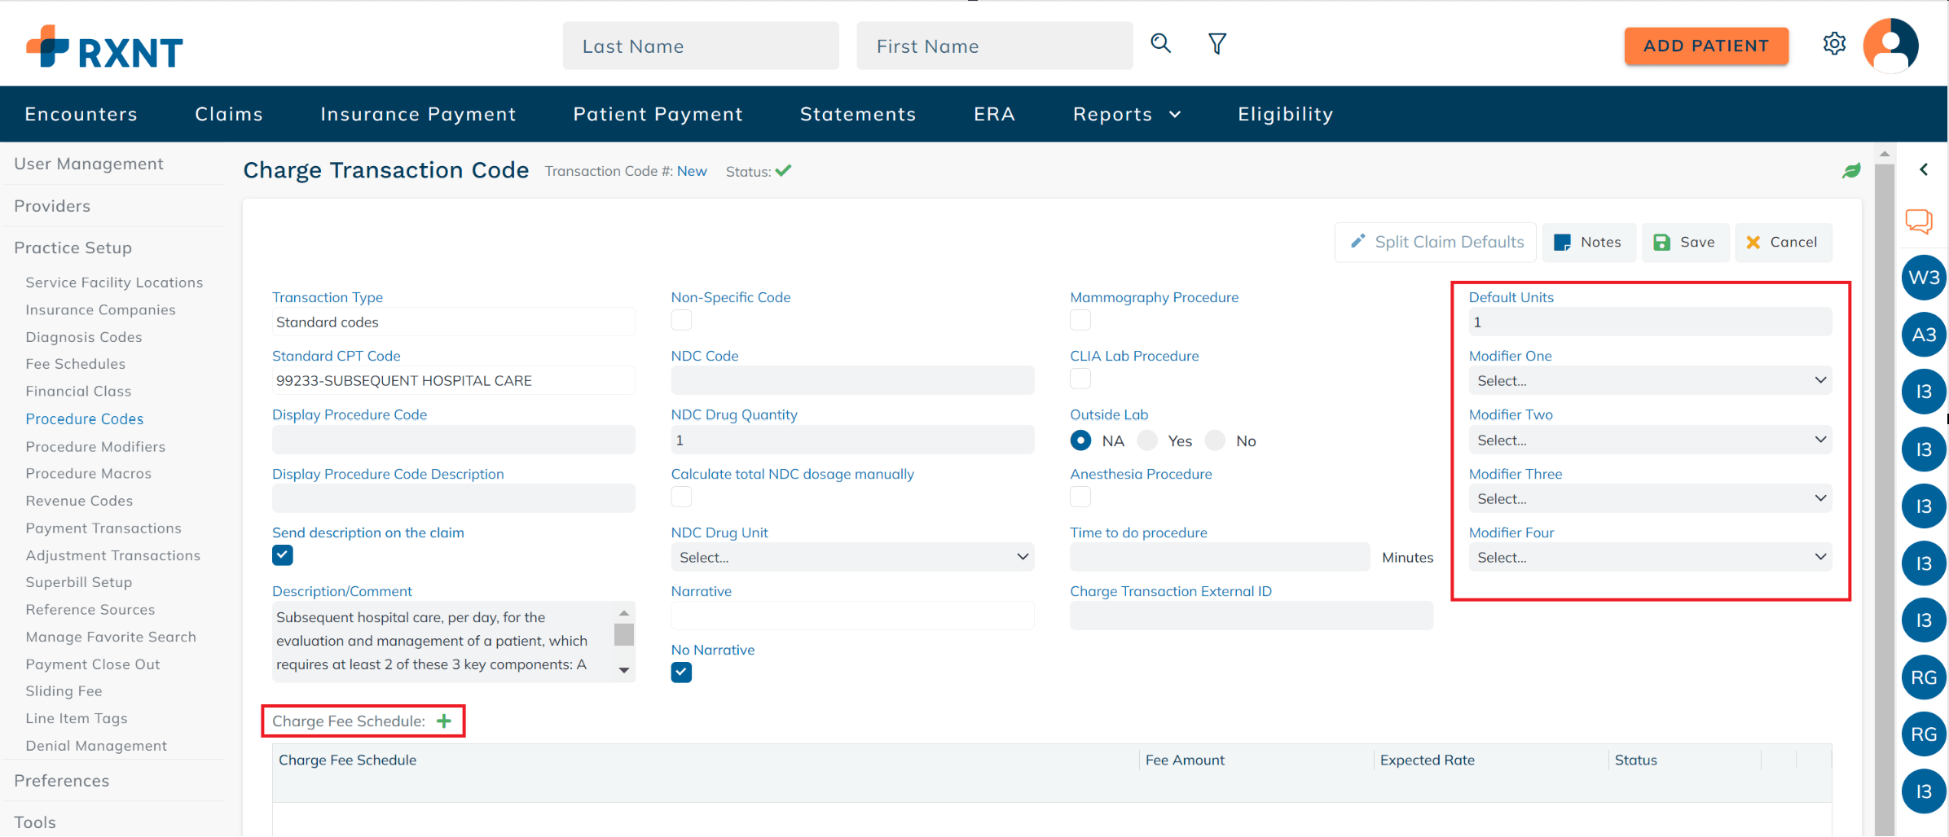1949x837 pixels.
Task: Open the chat bubble icon on right sidebar
Action: pos(1920,221)
